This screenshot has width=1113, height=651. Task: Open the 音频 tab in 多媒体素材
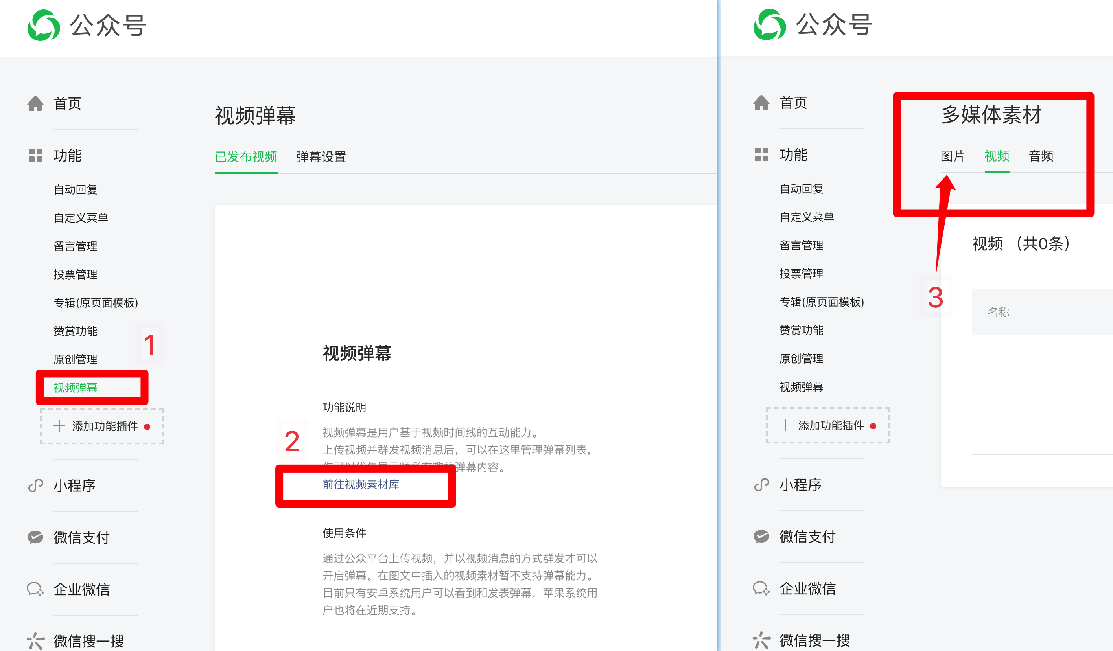coord(1041,156)
